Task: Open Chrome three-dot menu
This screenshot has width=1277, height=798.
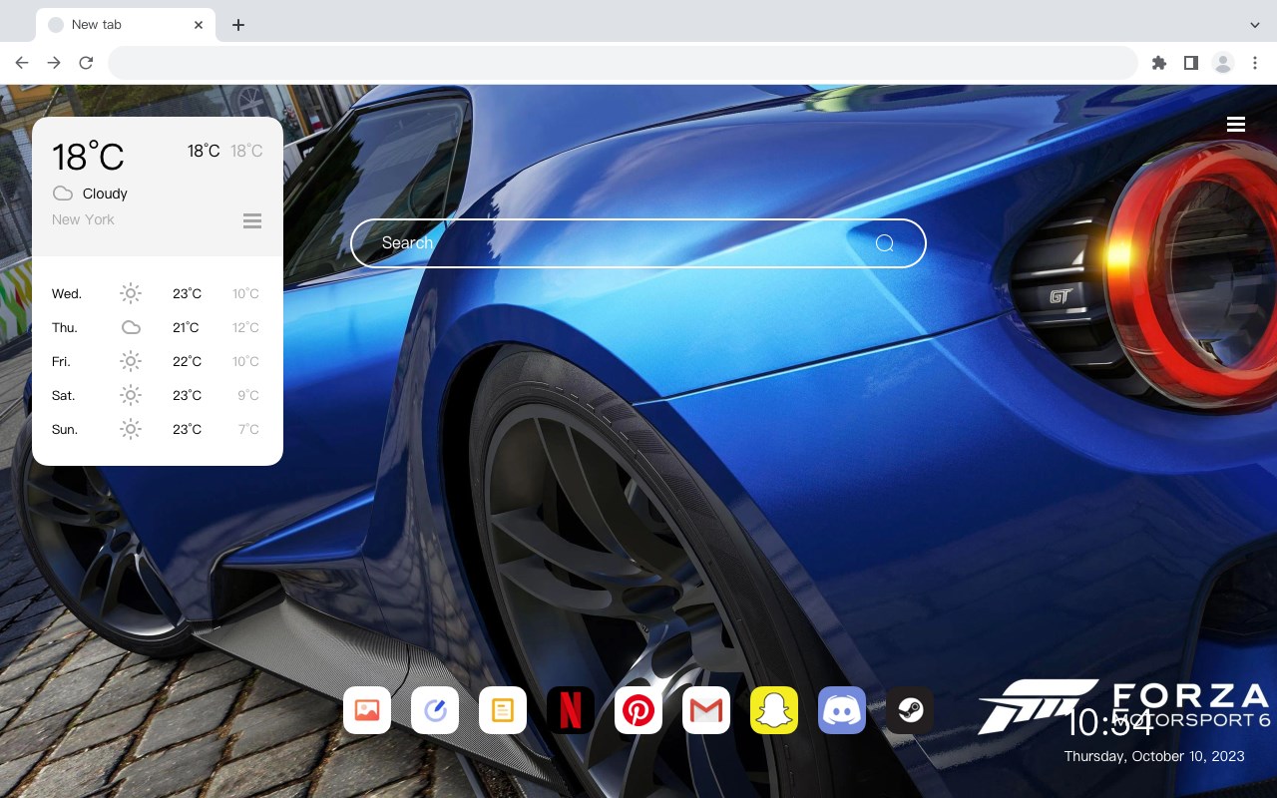Action: (1255, 63)
